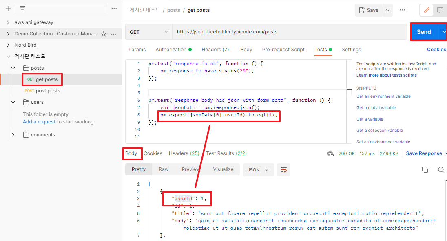Viewport: 447px width, 241px height.
Task: Insert the Set an environment variable snippet
Action: [x=383, y=142]
